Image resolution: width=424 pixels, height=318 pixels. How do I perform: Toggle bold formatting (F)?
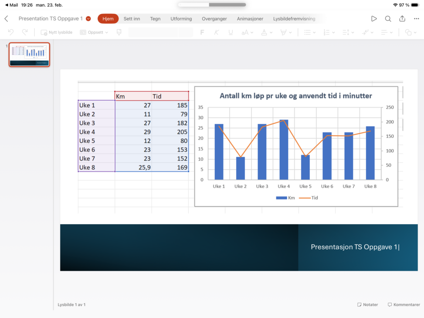[202, 32]
